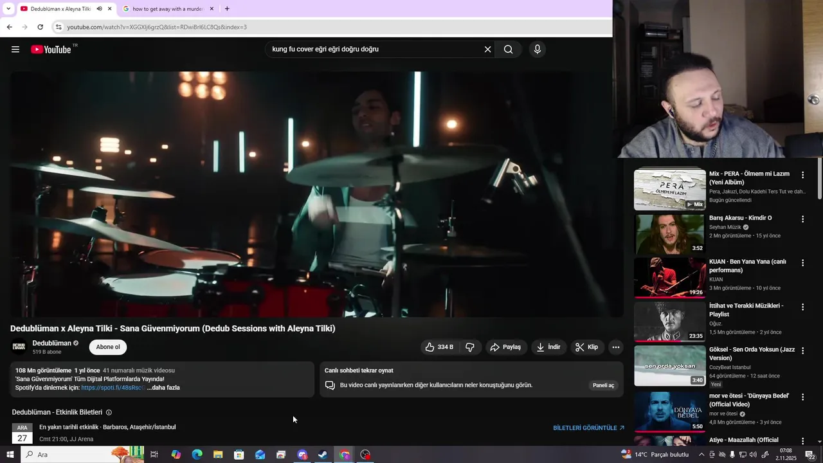Screen dimensions: 823x463
Task: Open options menu for mor ve ötesi video
Action: click(x=802, y=397)
